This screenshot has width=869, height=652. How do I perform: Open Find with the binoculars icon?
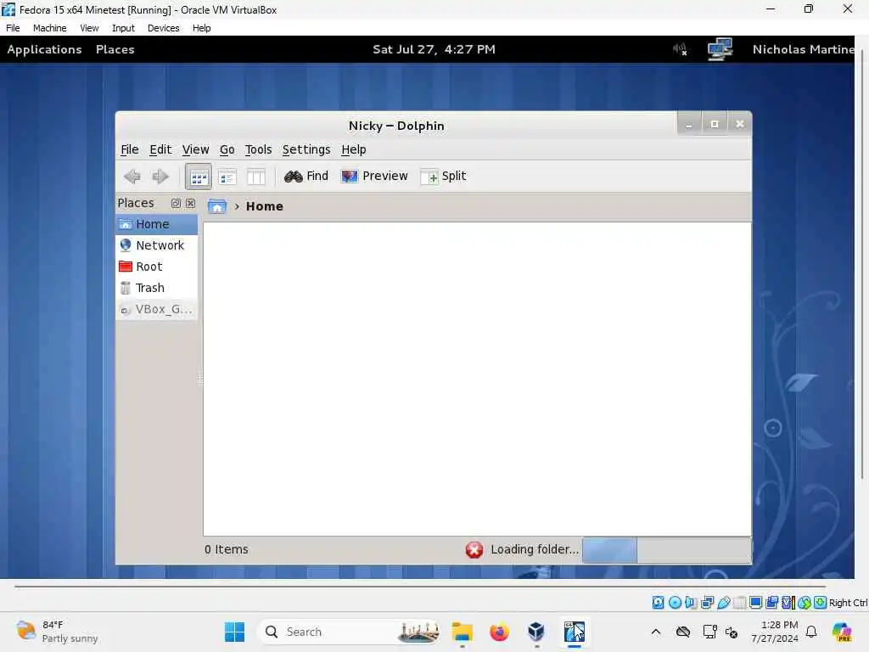(x=306, y=177)
